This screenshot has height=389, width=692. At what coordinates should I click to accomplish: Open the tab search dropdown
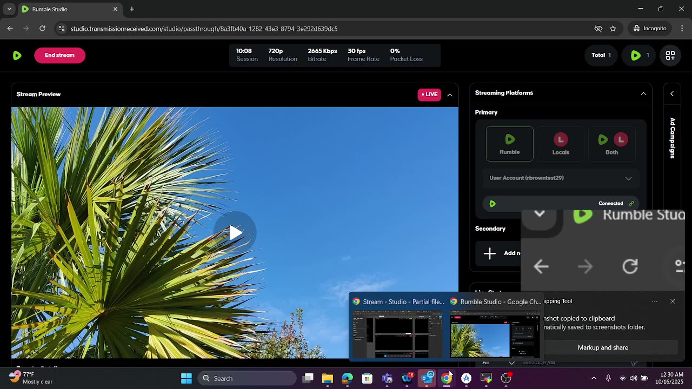9,9
